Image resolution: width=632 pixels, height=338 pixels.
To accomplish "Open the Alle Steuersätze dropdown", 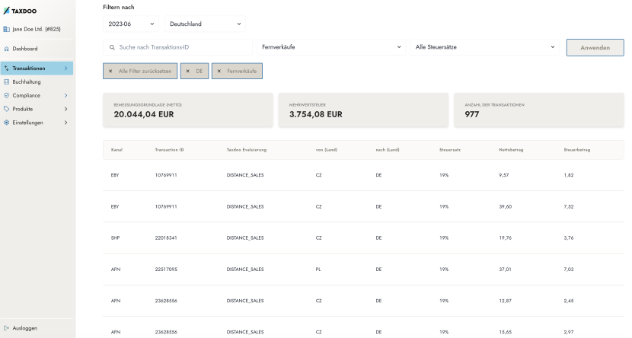I will coord(484,47).
